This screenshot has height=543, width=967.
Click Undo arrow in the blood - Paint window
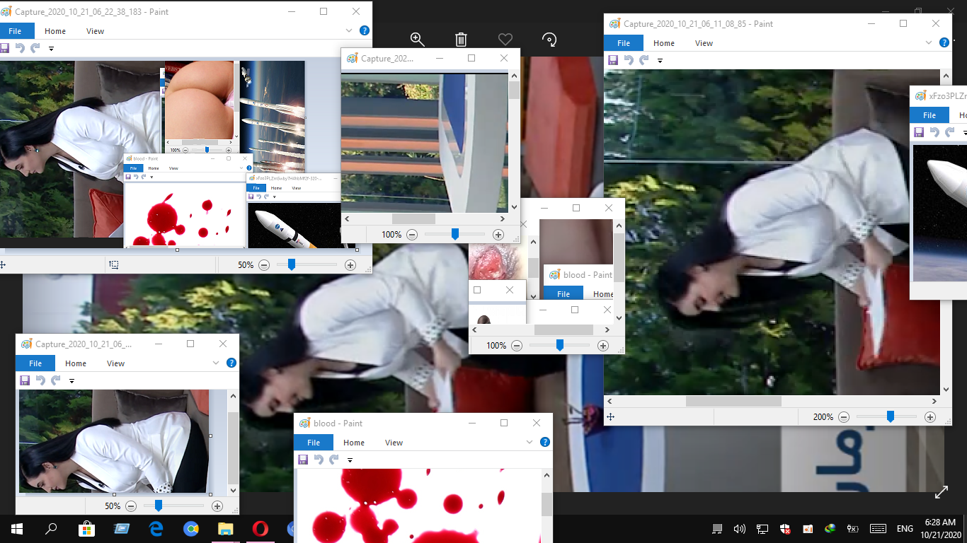pos(319,460)
